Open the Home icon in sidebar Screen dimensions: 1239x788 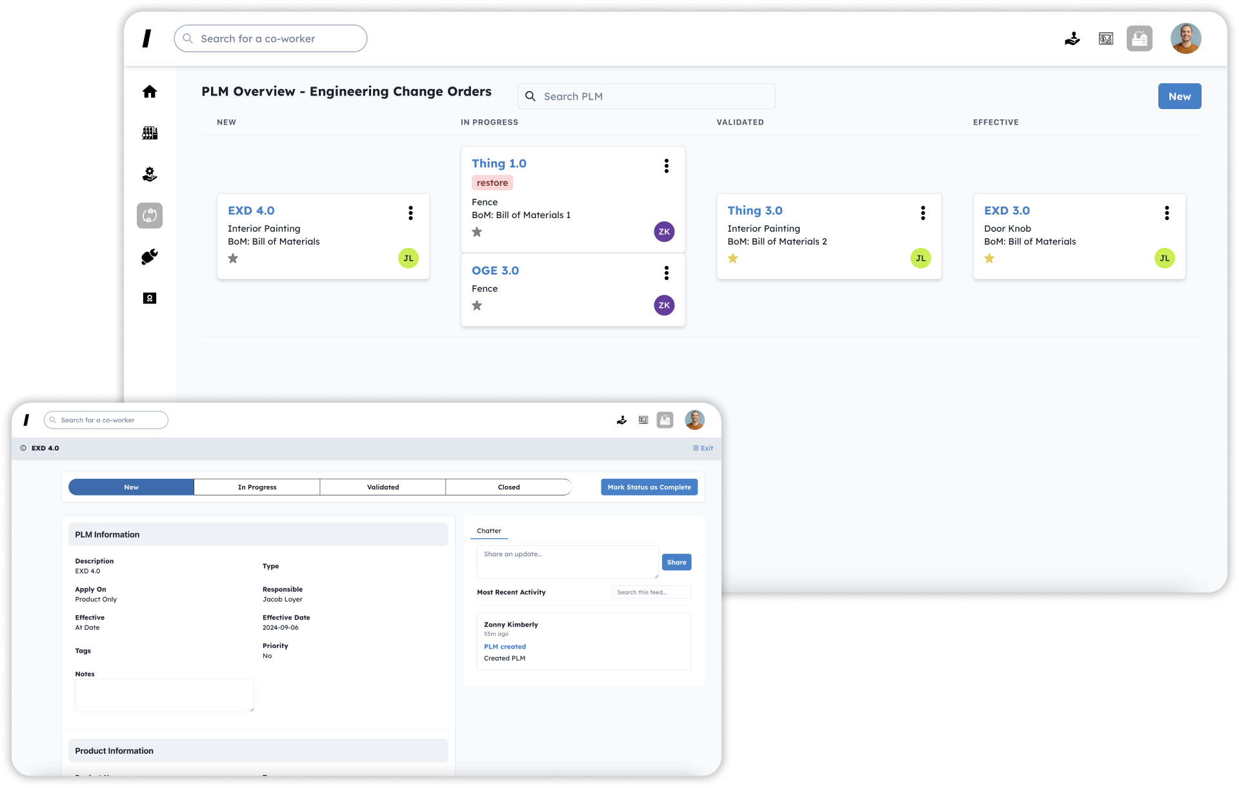click(150, 92)
